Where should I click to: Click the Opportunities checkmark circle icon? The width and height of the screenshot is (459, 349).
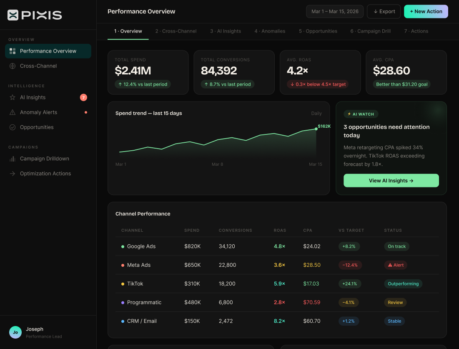[x=13, y=127]
